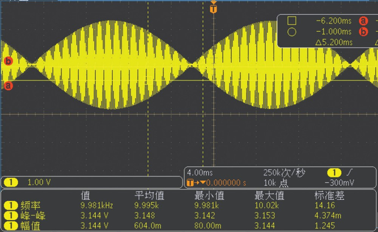
Task: Click the 10k 点 record length reading
Action: (276, 183)
